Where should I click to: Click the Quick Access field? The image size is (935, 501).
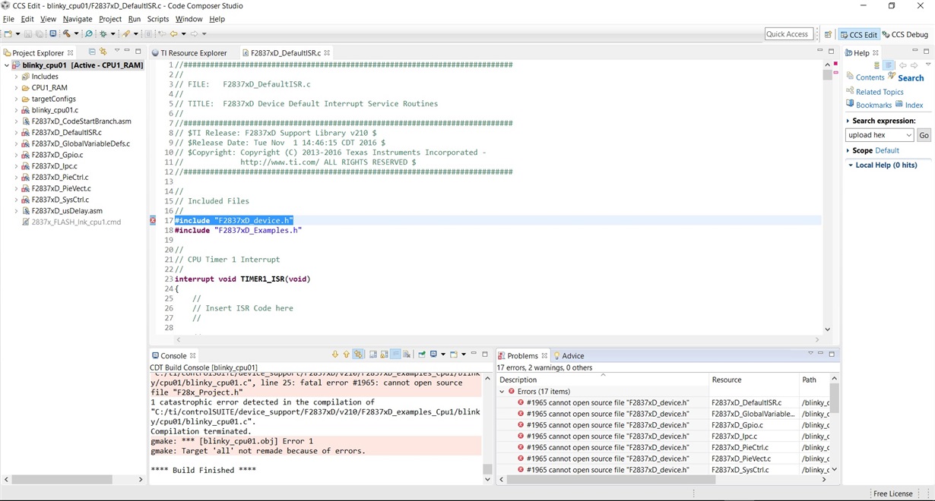[x=789, y=34]
